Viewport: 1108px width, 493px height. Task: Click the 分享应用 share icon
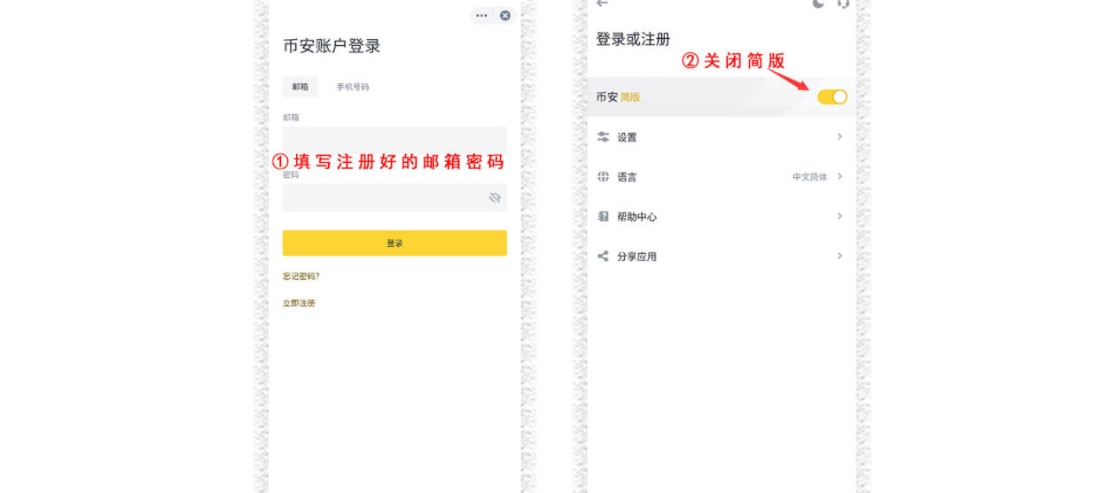point(604,257)
